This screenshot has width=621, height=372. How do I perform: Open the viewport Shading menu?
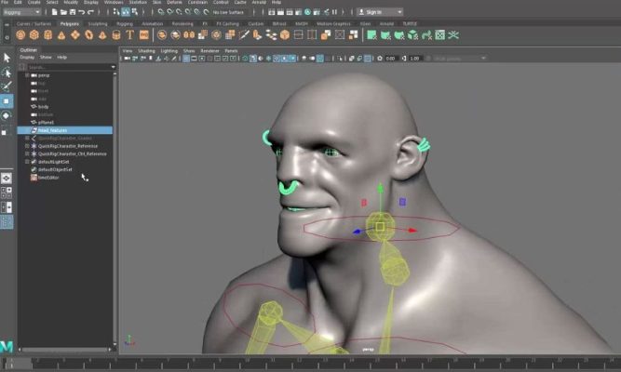click(x=147, y=50)
